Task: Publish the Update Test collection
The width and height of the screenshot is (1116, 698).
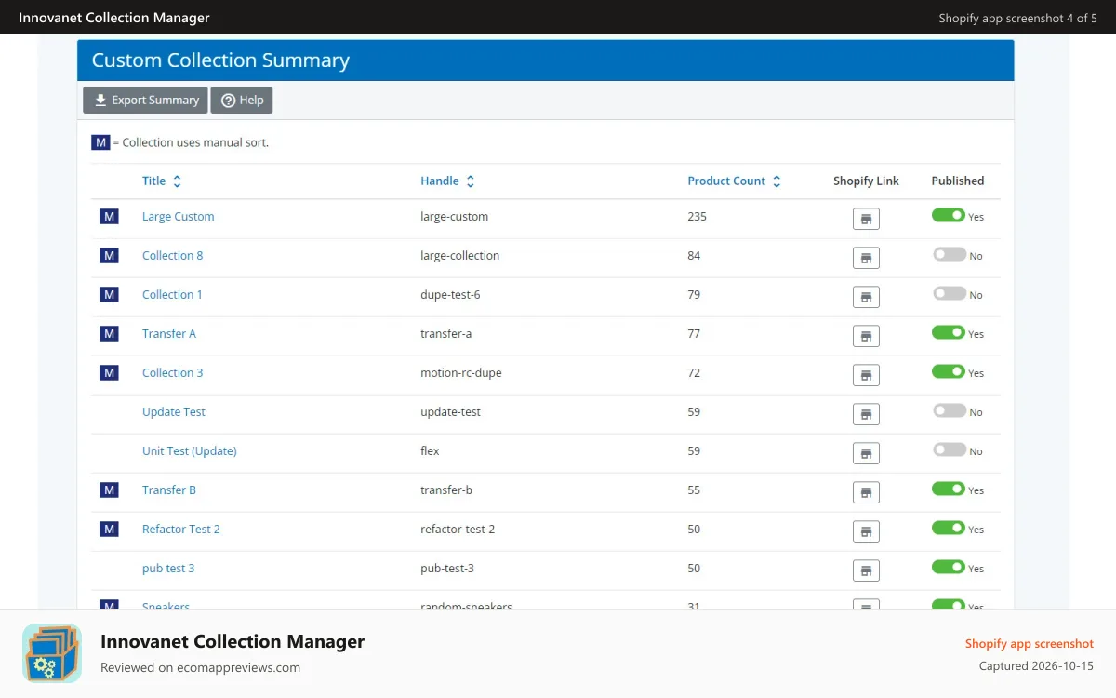Action: 949,410
